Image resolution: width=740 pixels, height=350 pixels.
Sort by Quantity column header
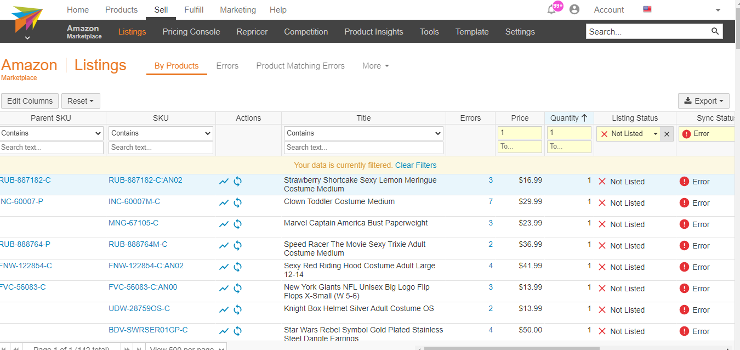(569, 118)
